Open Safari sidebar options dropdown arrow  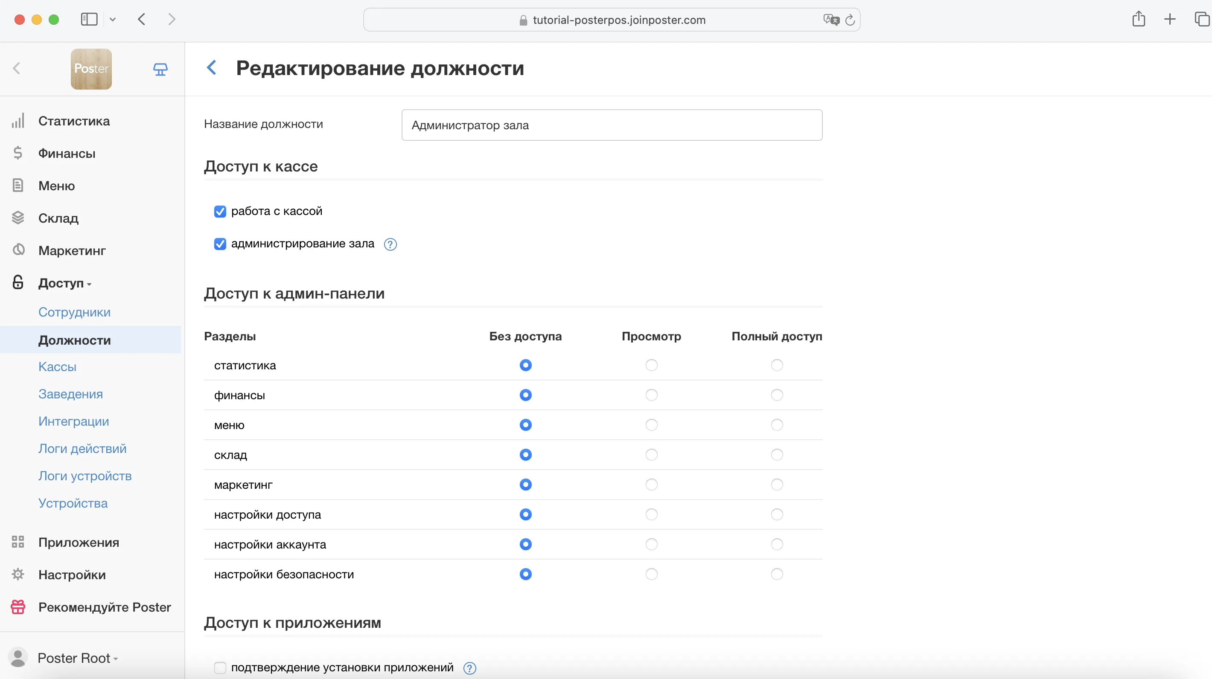(x=112, y=19)
